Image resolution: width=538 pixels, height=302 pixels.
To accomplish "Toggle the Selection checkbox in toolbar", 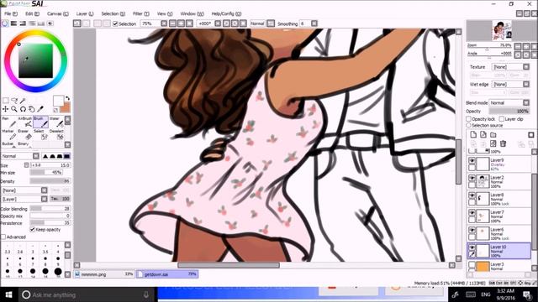I will [115, 23].
